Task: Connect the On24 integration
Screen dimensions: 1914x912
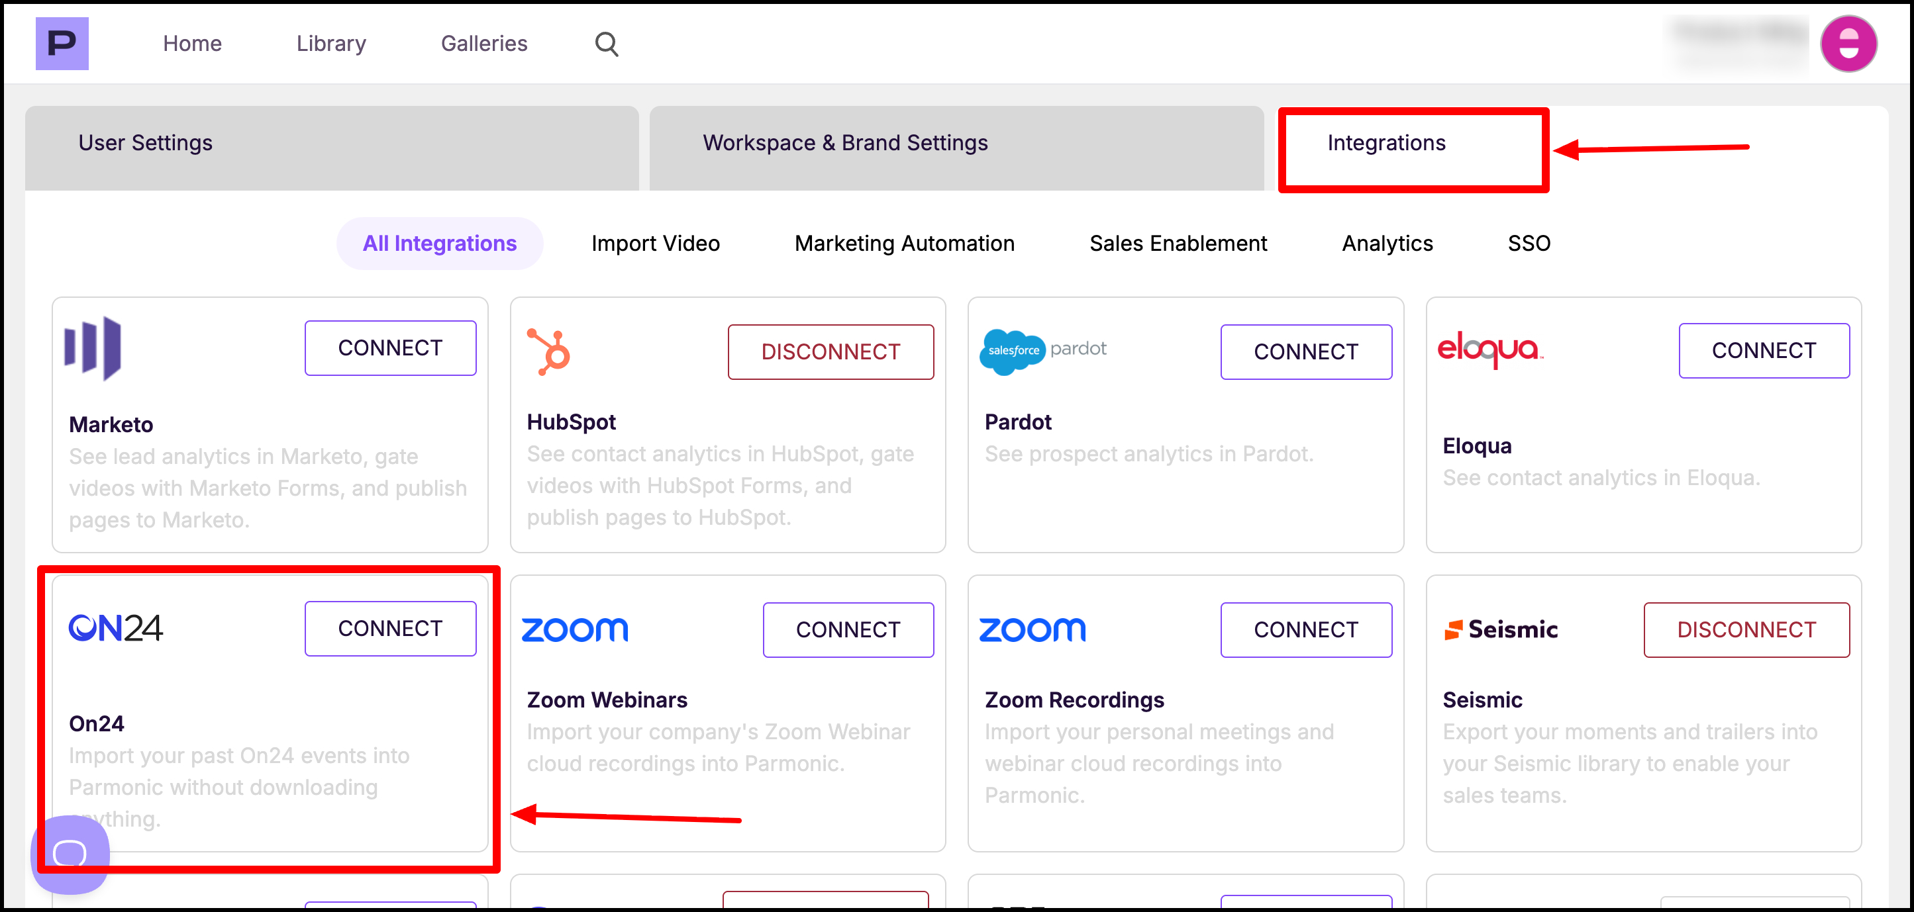Action: coord(390,628)
